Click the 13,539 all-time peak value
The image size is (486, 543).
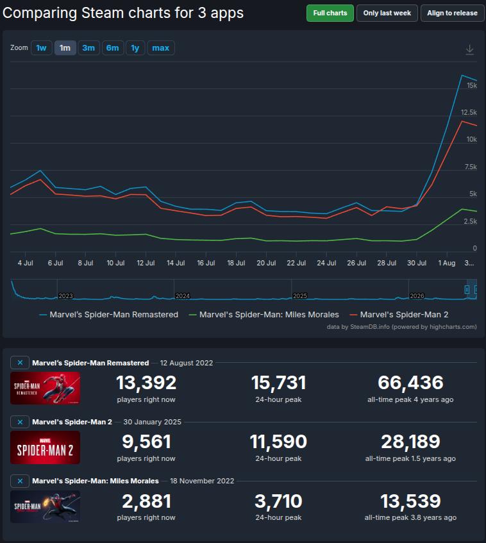point(410,501)
